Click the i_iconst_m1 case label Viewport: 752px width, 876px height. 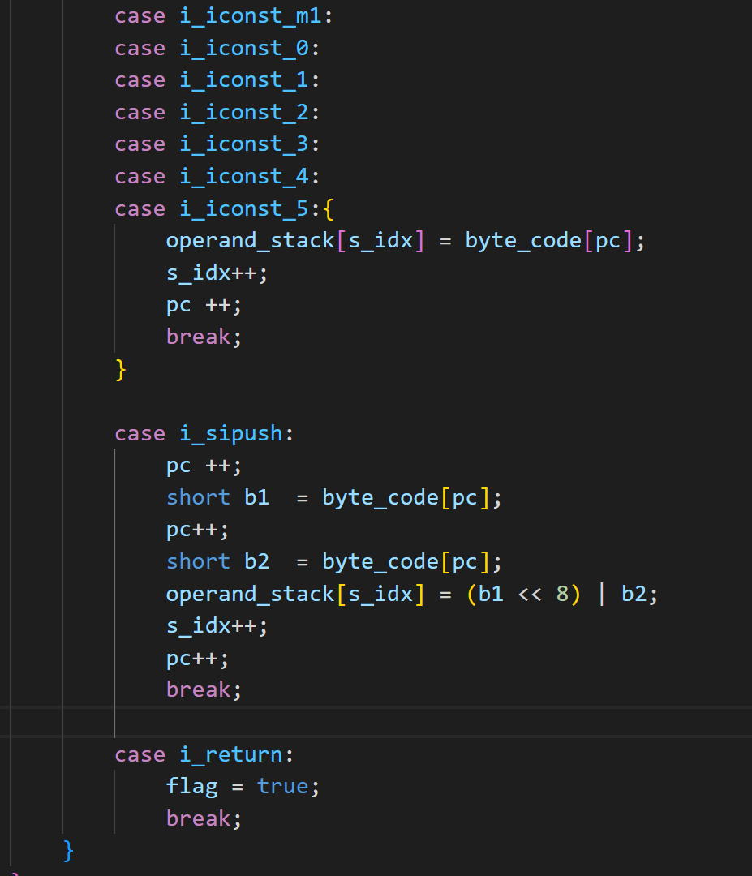[x=251, y=16]
